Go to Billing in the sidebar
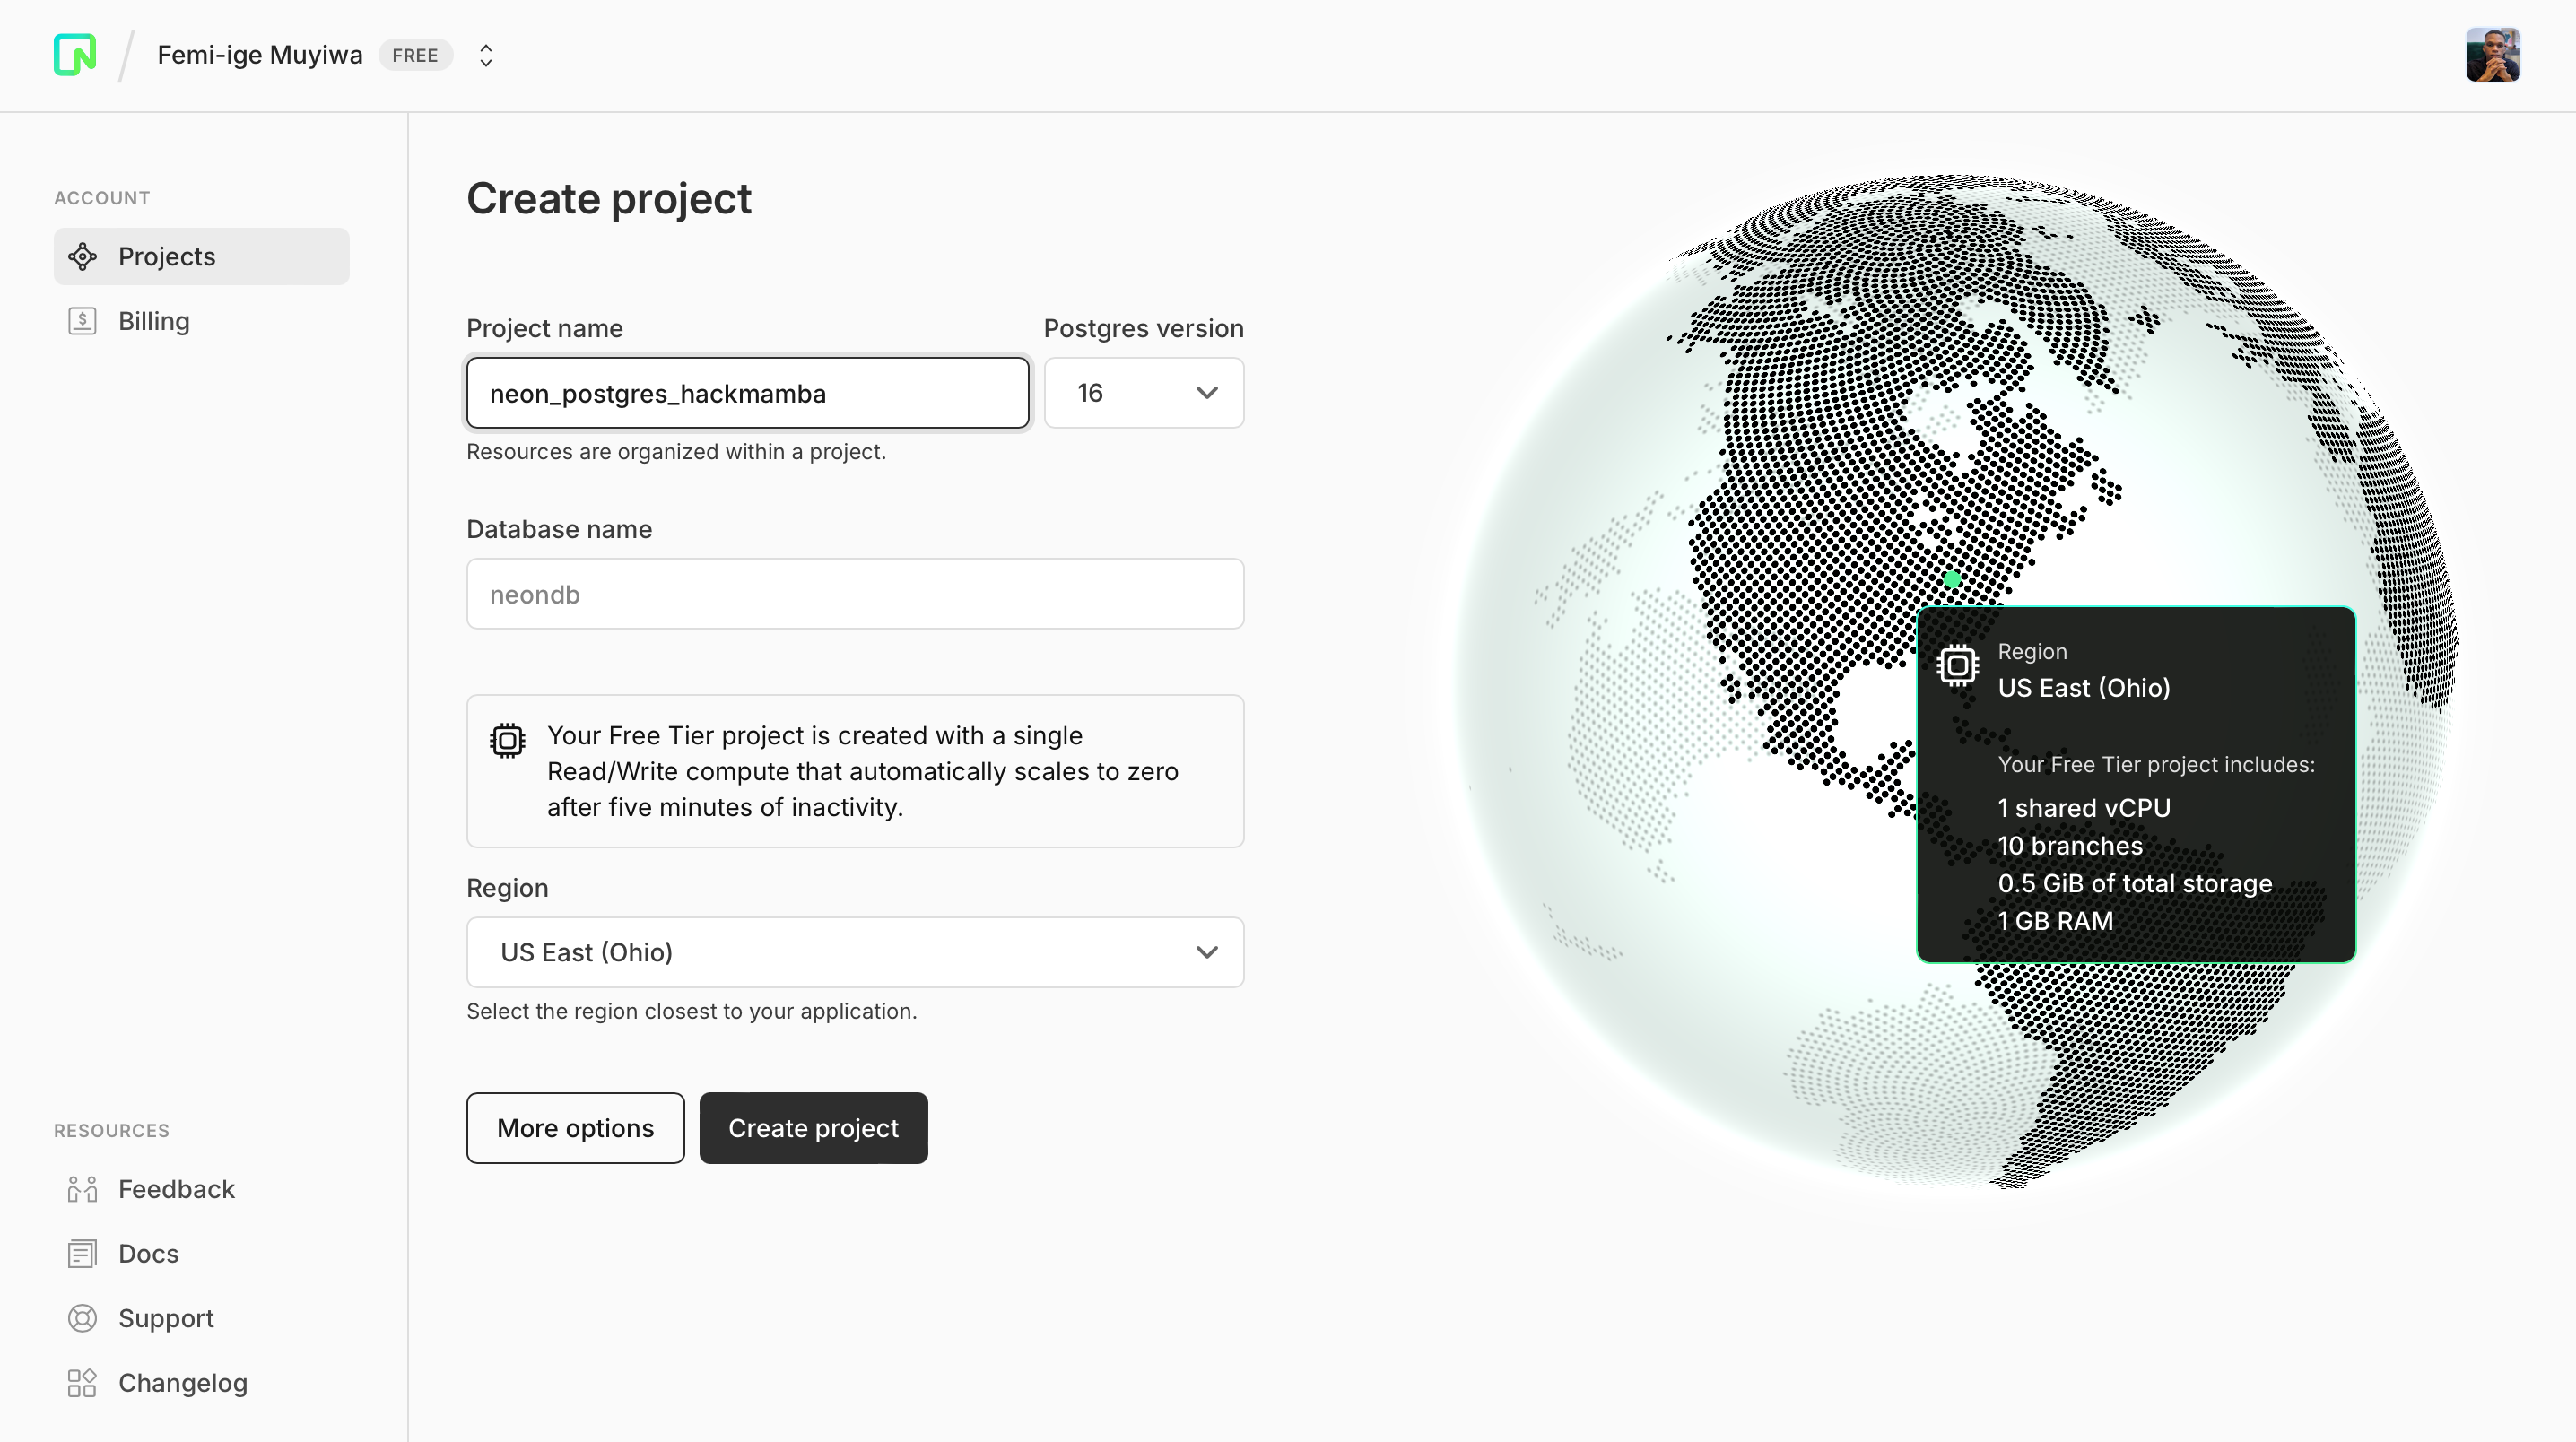Screen dimensions: 2576x1442 coord(154,321)
